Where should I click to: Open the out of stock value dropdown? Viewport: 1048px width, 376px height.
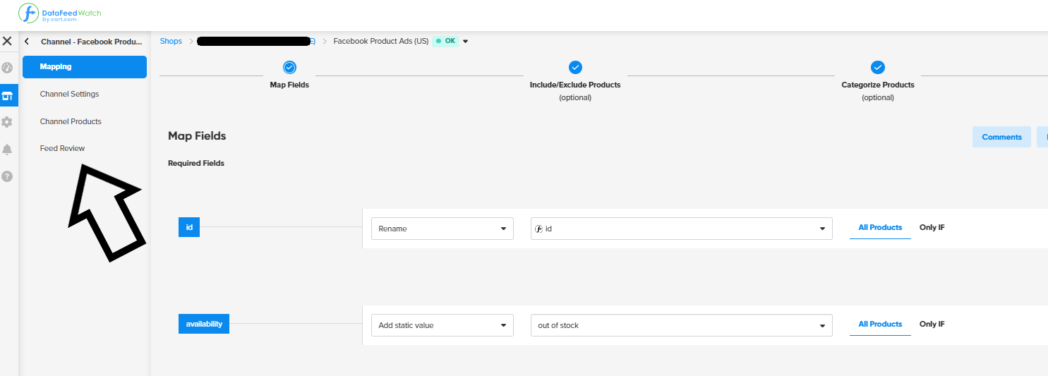point(681,325)
